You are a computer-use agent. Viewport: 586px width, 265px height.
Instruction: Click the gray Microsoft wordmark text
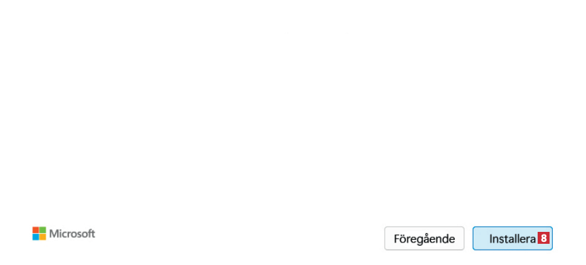[x=72, y=234]
